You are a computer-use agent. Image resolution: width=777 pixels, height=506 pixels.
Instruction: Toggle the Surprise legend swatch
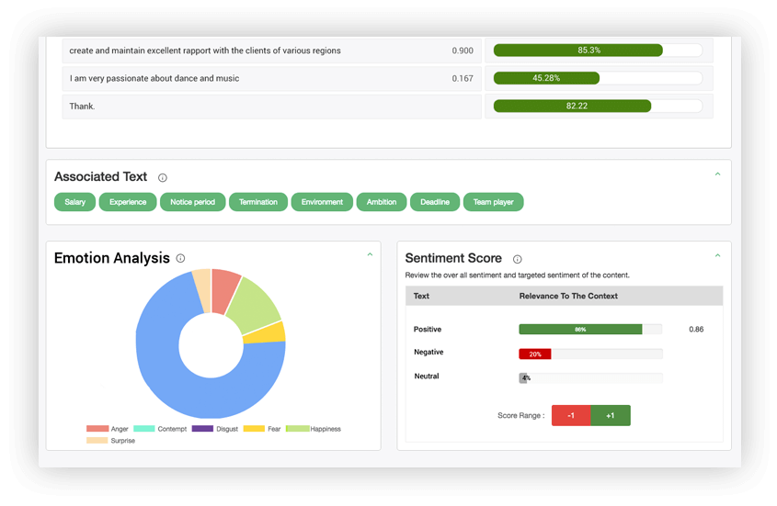[97, 441]
